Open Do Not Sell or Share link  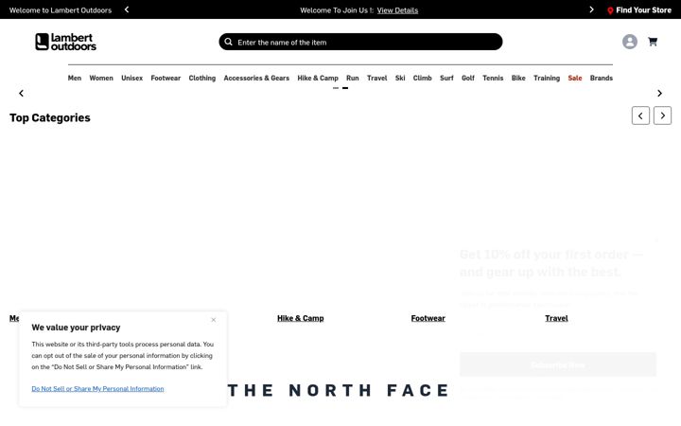(97, 389)
